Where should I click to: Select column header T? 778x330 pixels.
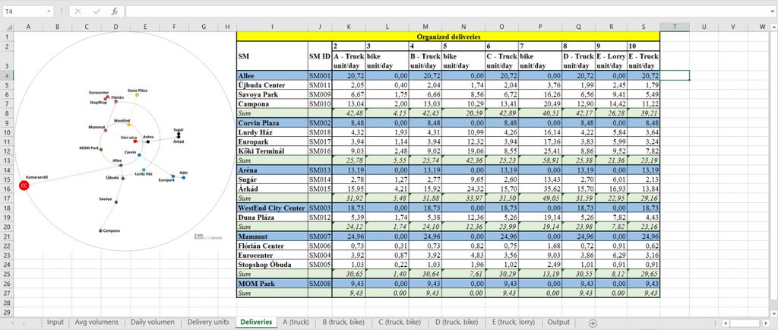[x=675, y=27]
